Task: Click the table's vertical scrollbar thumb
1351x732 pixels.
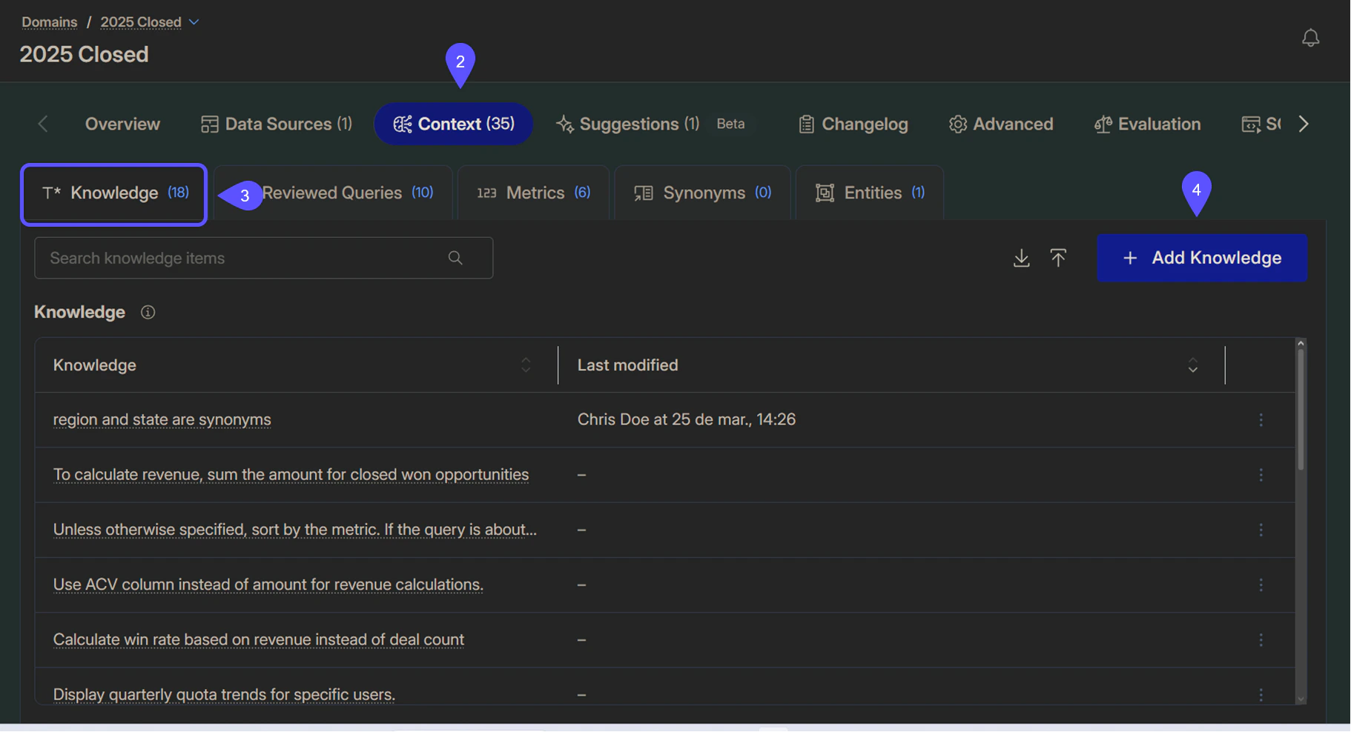Action: coord(1300,409)
